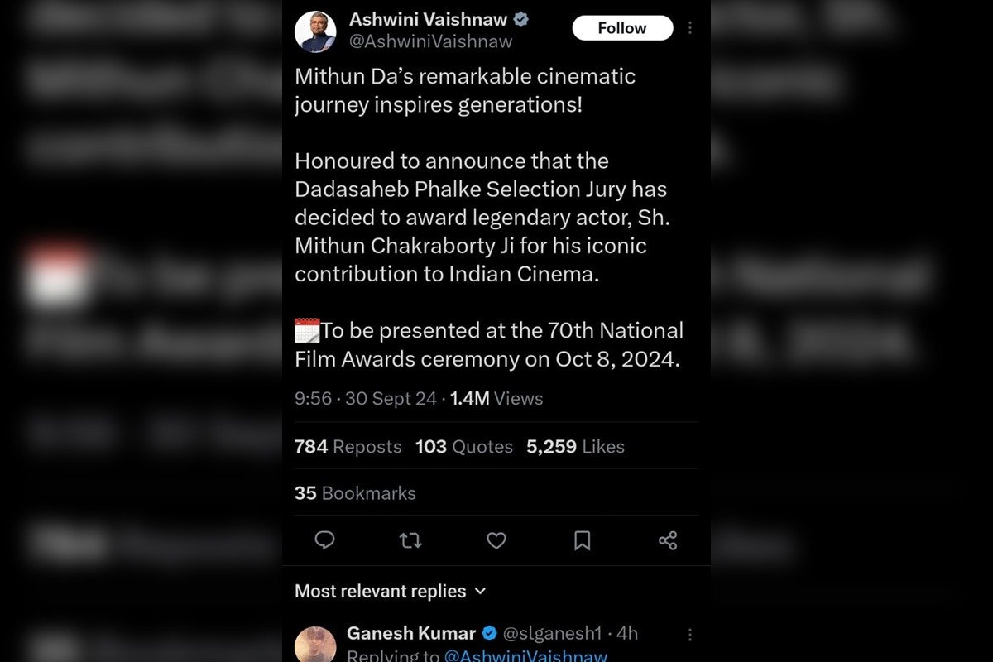
Task: Open the three-dot menu beside Follow
Action: pos(689,28)
